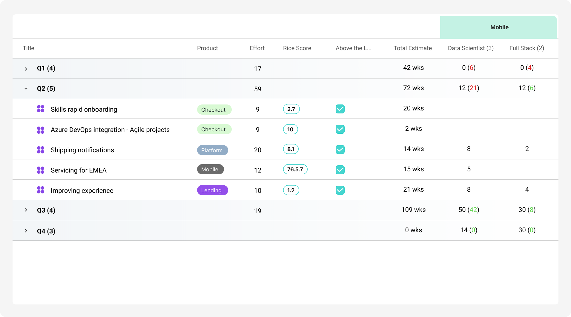
Task: Select the Mobile team column header
Action: (x=499, y=27)
